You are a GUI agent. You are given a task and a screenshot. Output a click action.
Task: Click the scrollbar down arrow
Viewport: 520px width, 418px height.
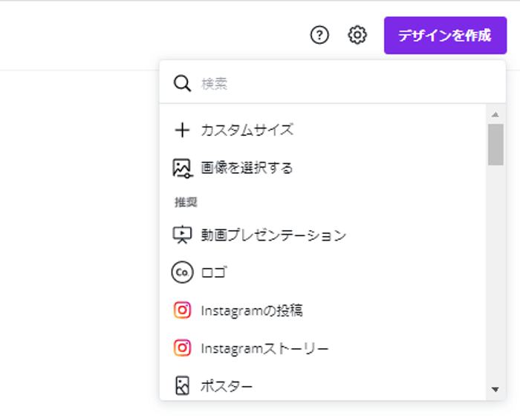495,389
